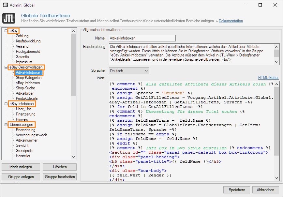
Task: Click the JTL logo in header
Action: click(9, 18)
